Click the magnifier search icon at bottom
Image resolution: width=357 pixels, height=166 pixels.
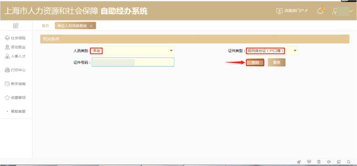point(348,162)
